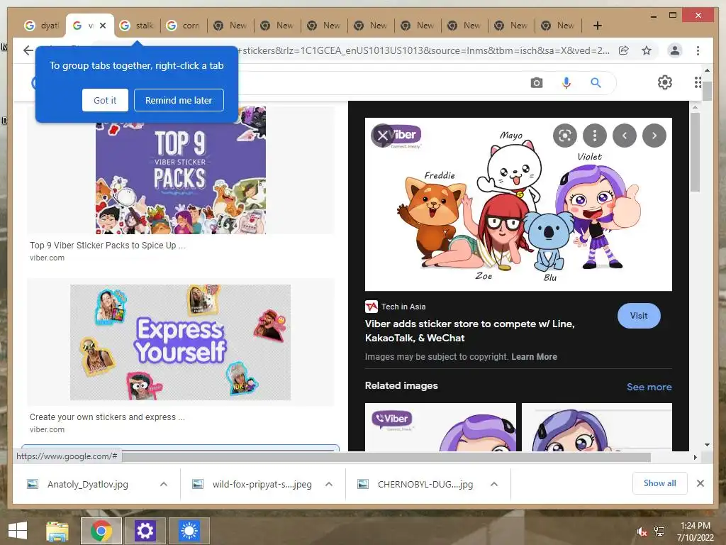This screenshot has width=726, height=545.
Task: Click the Top 9 Viber Sticker Packs thumbnail
Action: 181,170
